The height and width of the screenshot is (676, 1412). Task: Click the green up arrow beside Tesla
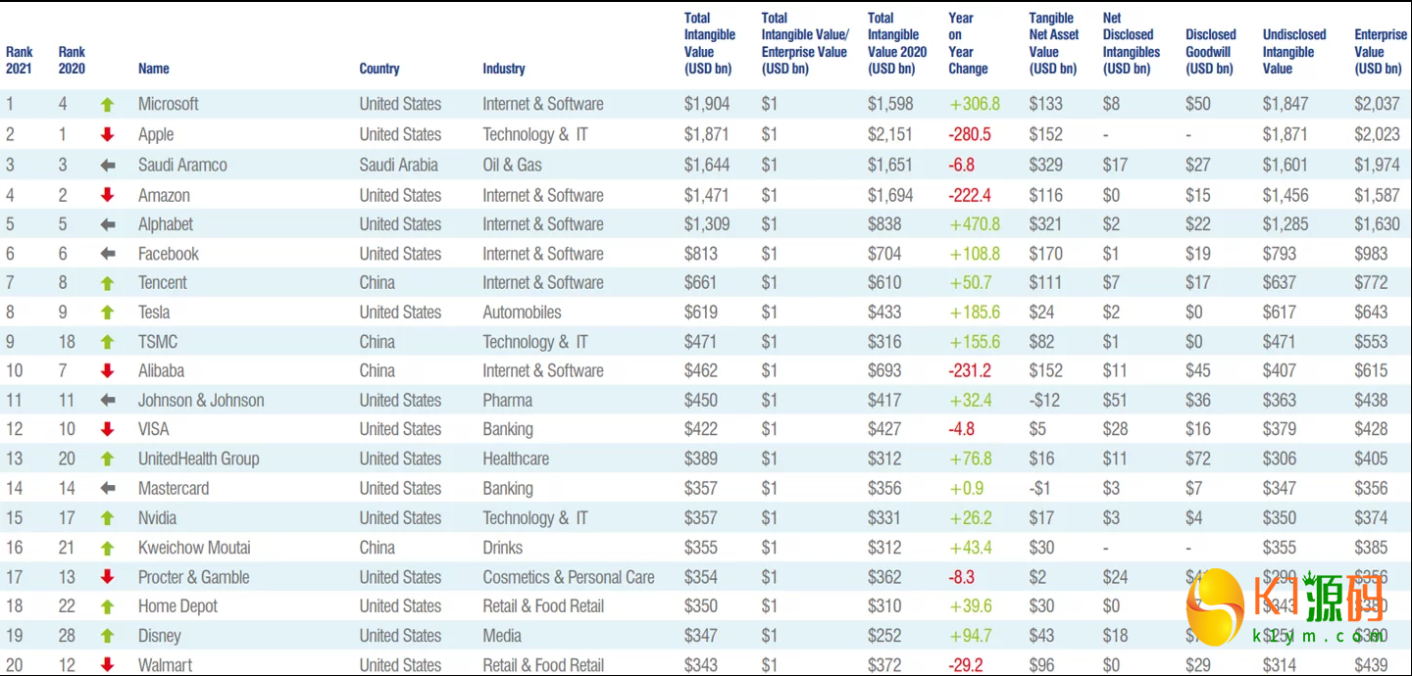pos(108,313)
